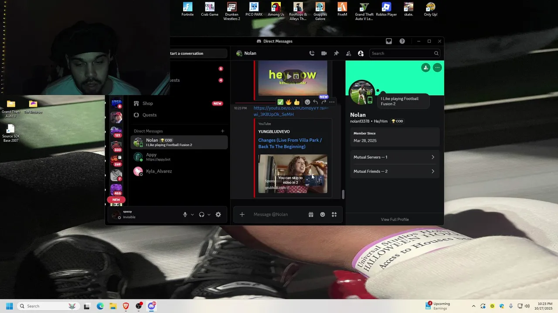Start a video call in Discord
Image resolution: width=558 pixels, height=313 pixels.
[324, 53]
